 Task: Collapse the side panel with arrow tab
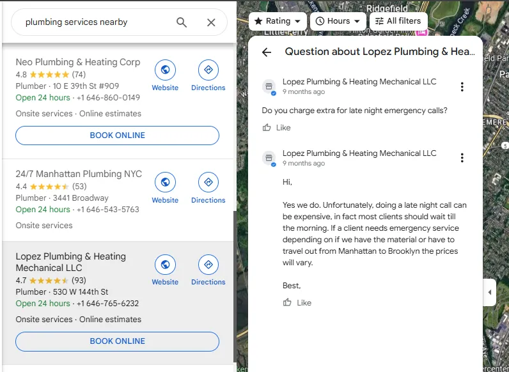pyautogui.click(x=490, y=292)
